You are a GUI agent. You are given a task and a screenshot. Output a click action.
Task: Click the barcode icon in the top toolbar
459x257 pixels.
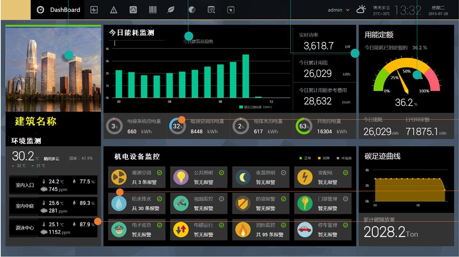click(x=153, y=10)
